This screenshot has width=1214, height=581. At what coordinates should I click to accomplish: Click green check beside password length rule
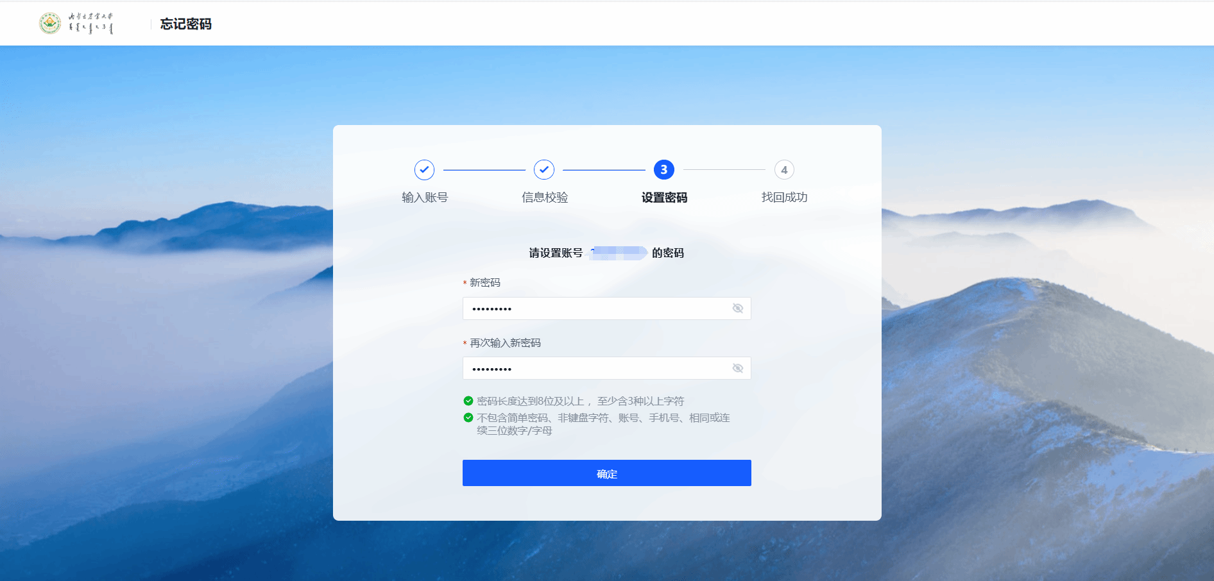(468, 401)
